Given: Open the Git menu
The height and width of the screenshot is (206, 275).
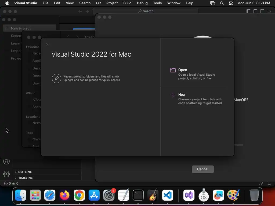Looking at the screenshot, I should coord(98,3).
